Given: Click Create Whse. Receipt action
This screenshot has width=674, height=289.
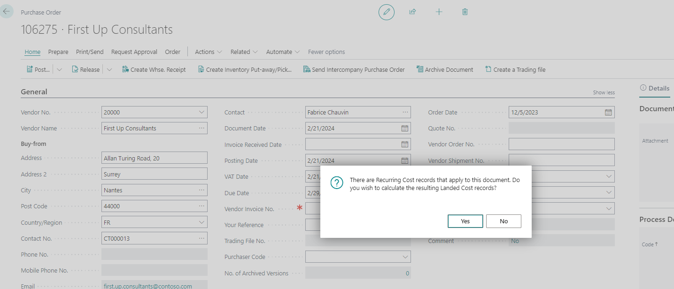Looking at the screenshot, I should [x=154, y=69].
